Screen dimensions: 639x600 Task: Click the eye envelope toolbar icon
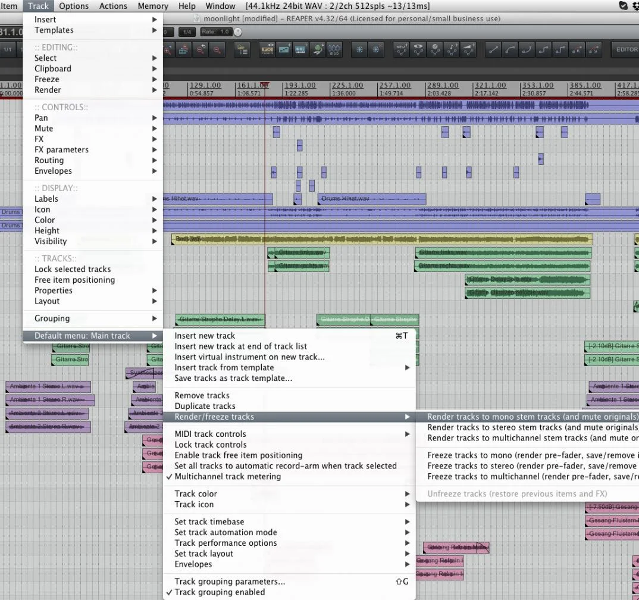[x=419, y=50]
